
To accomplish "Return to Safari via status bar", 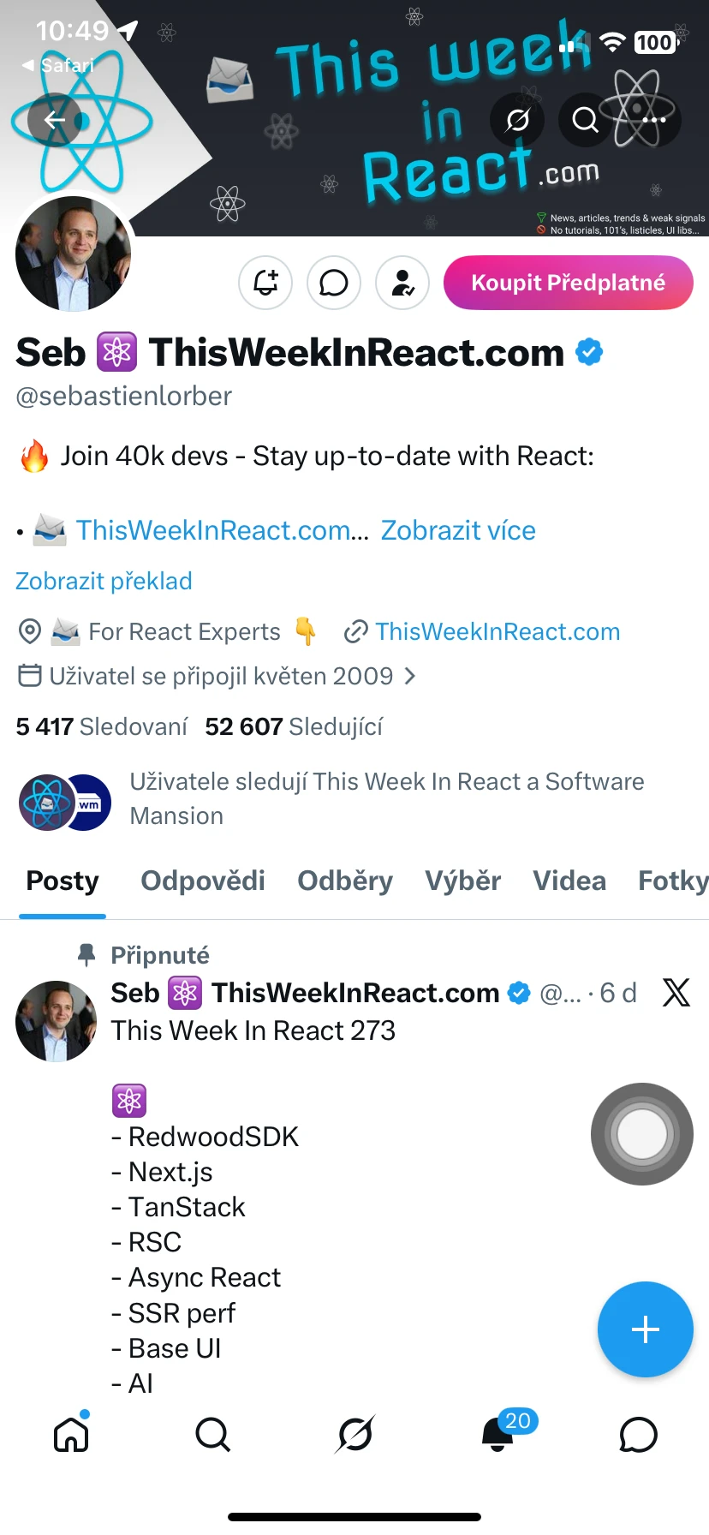I will (x=58, y=65).
